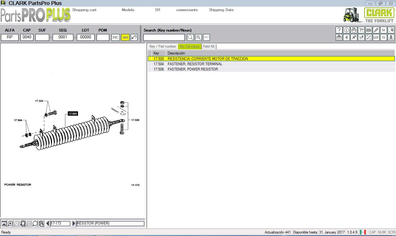Click the Shipping Date header label
Screen dimensions: 396x236
(x=221, y=10)
